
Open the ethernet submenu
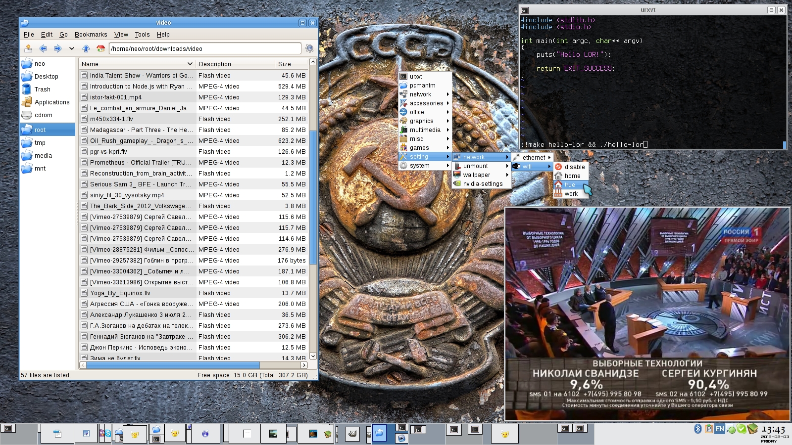(x=533, y=158)
